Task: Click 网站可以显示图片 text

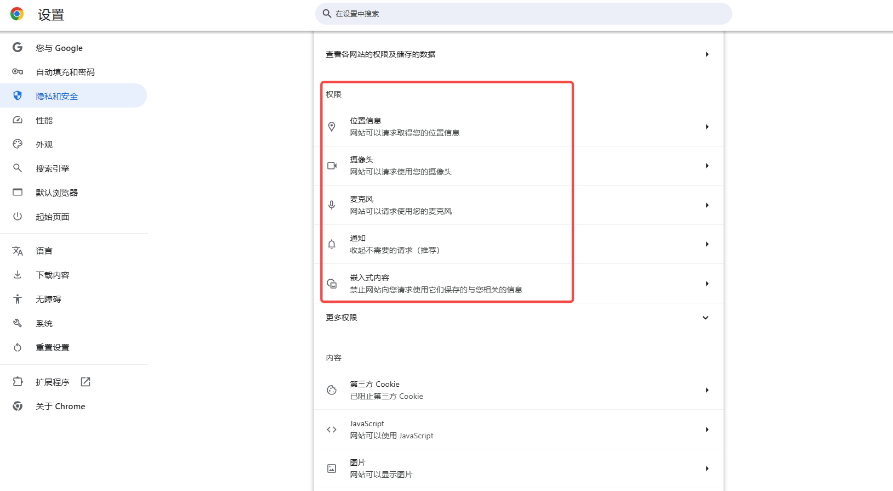Action: [381, 475]
